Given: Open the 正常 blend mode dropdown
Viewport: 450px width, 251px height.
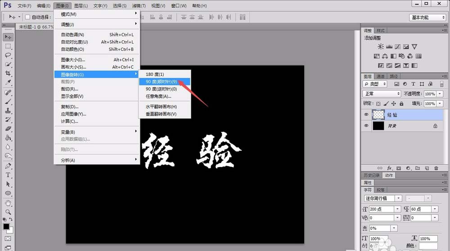Looking at the screenshot, I should 382,94.
